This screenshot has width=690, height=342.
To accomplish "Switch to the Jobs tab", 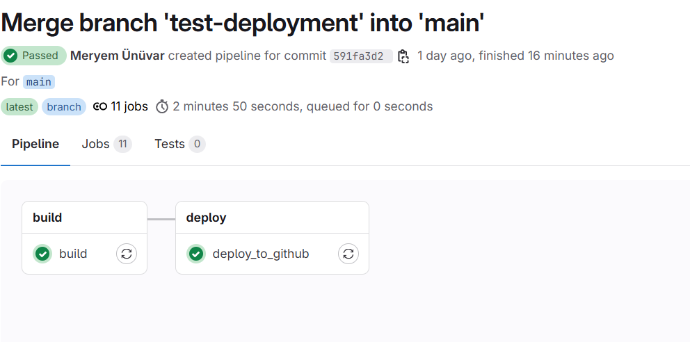I will coord(106,144).
